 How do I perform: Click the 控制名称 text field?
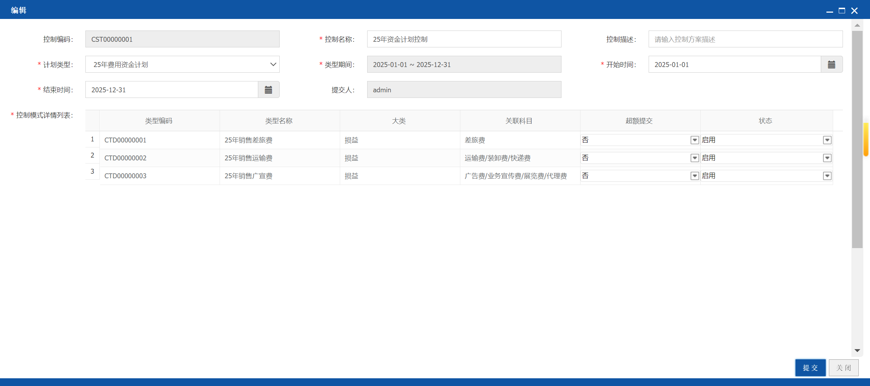[464, 39]
